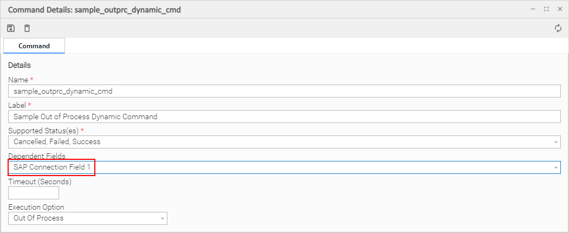This screenshot has height=233, width=569.
Task: Expand the Dependent Fields dropdown arrow
Action: point(555,167)
